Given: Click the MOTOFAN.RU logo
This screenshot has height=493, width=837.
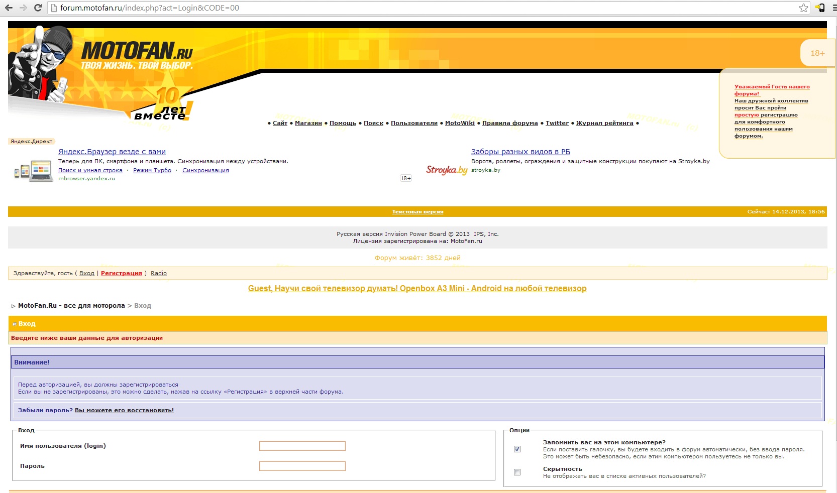Looking at the screenshot, I should pos(137,54).
